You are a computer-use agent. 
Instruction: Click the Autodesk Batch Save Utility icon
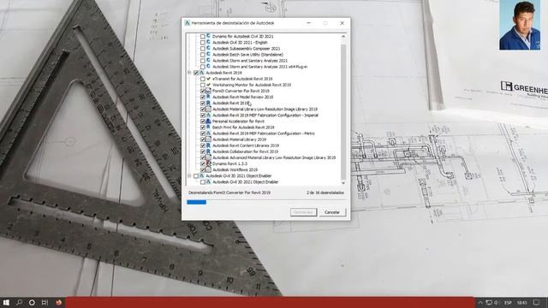(208, 54)
